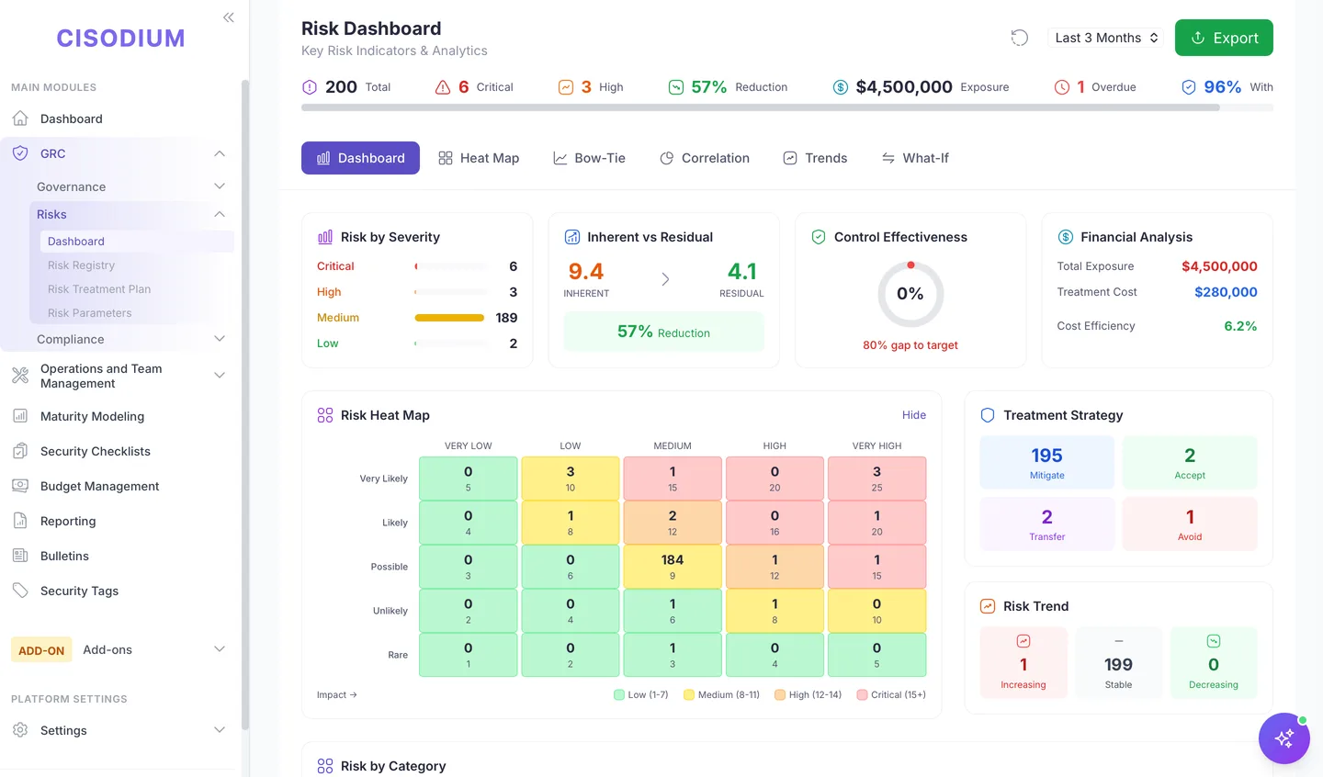The width and height of the screenshot is (1323, 777).
Task: Open the AI assistant sparkle button
Action: [x=1283, y=738]
